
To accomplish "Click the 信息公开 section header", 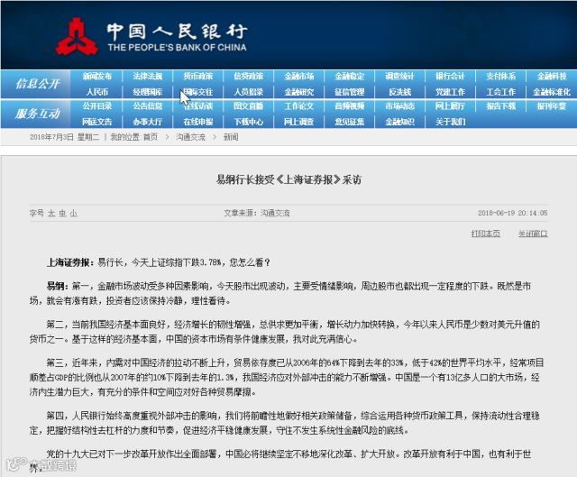I will click(38, 84).
